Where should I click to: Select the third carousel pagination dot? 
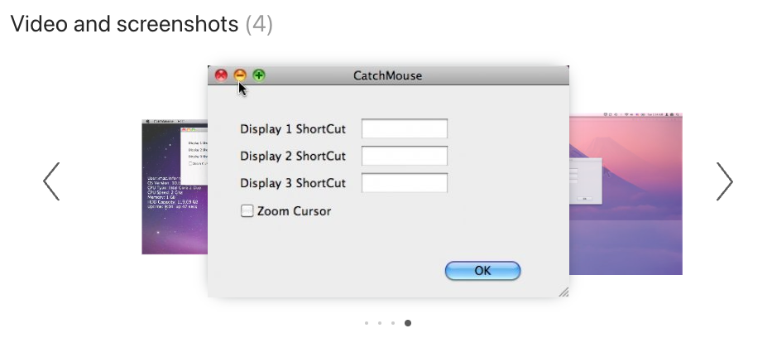pyautogui.click(x=393, y=323)
